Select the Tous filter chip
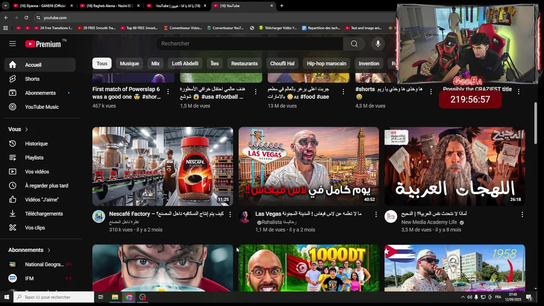 102,63
